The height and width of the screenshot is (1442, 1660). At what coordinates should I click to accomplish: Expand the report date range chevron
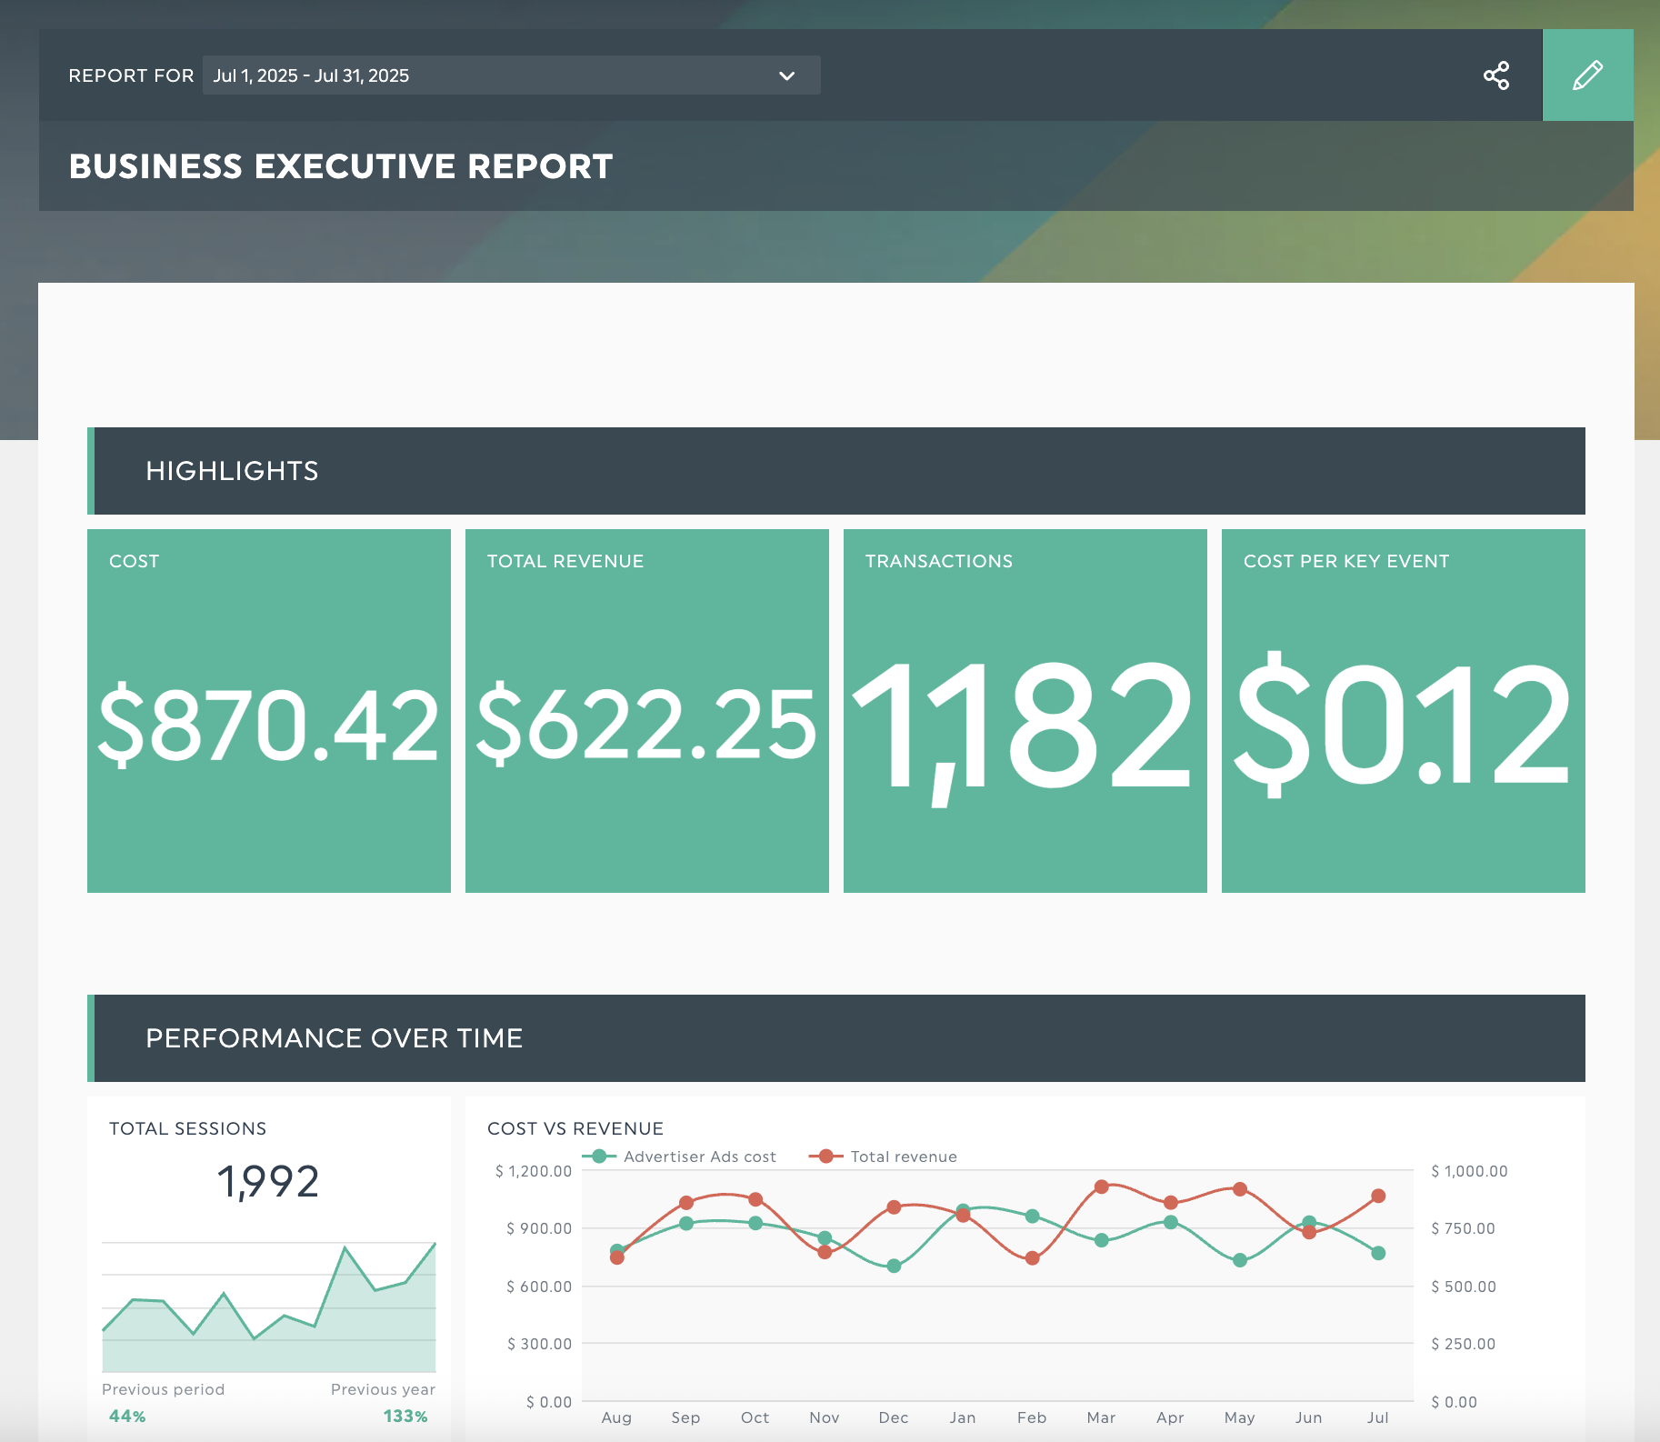click(x=786, y=75)
